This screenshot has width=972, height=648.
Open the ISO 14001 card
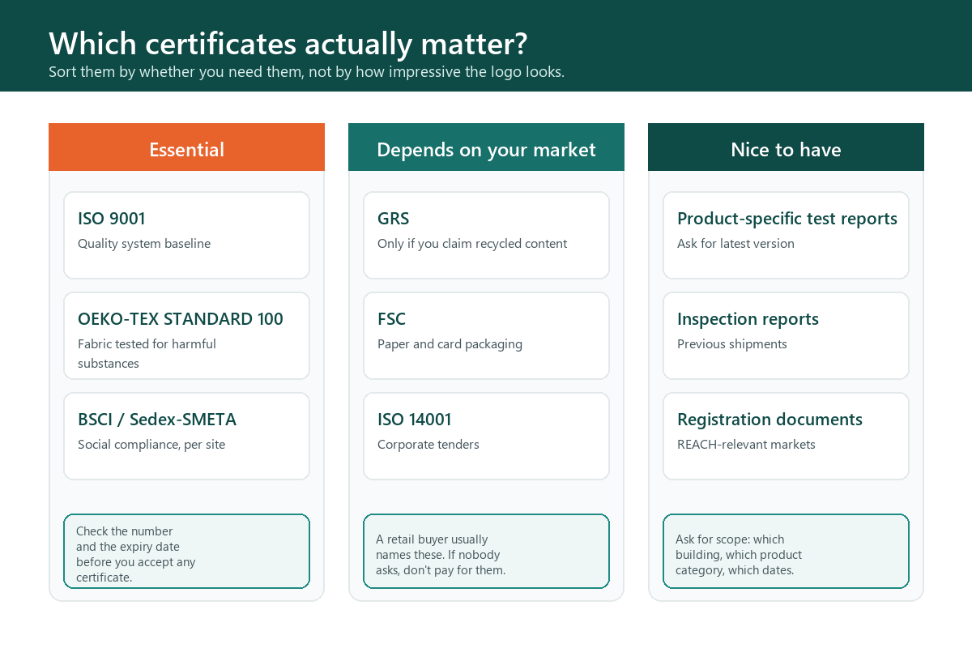(x=486, y=436)
